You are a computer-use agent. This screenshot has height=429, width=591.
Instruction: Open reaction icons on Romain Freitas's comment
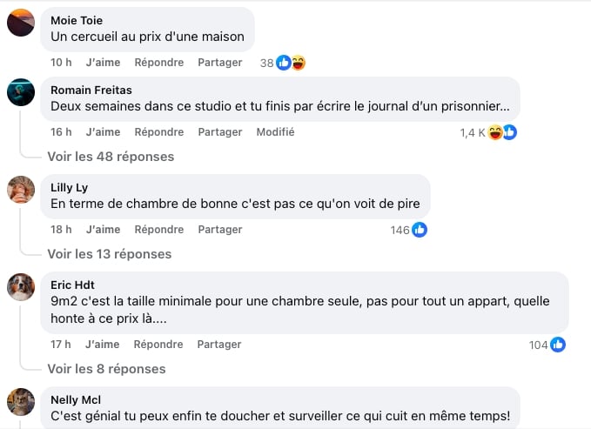[502, 132]
